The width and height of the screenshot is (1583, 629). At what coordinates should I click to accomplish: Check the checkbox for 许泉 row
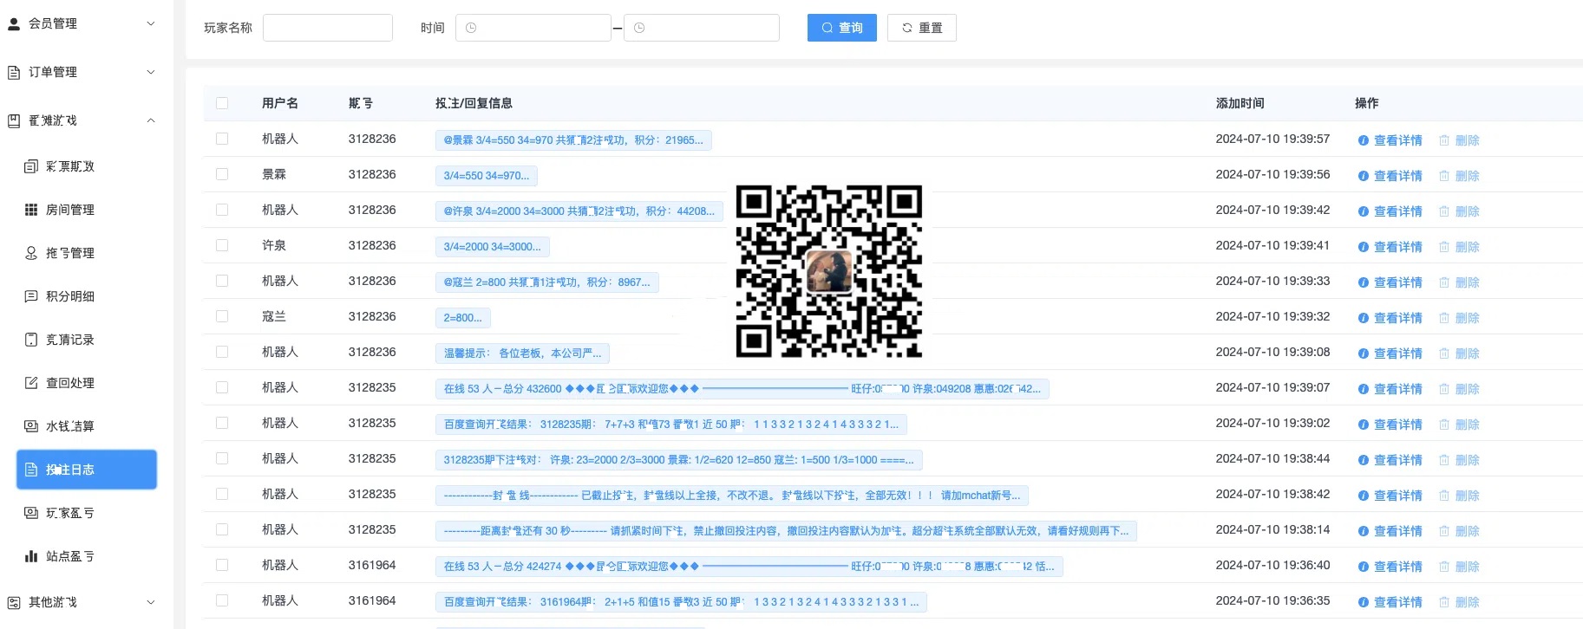point(222,245)
